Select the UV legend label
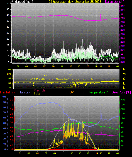 pyautogui.click(x=72, y=92)
